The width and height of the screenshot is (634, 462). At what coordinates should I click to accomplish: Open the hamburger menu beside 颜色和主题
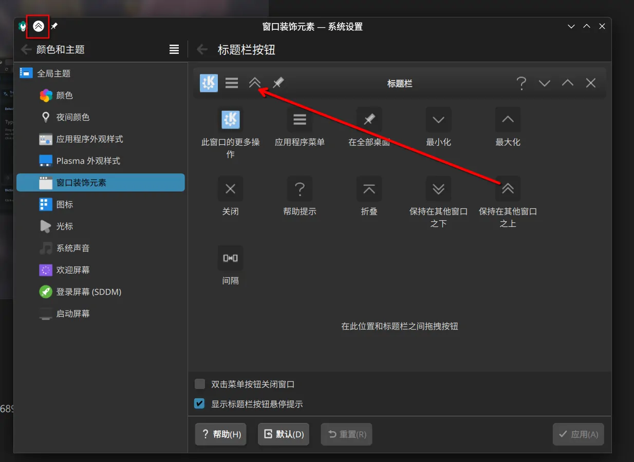pos(174,49)
